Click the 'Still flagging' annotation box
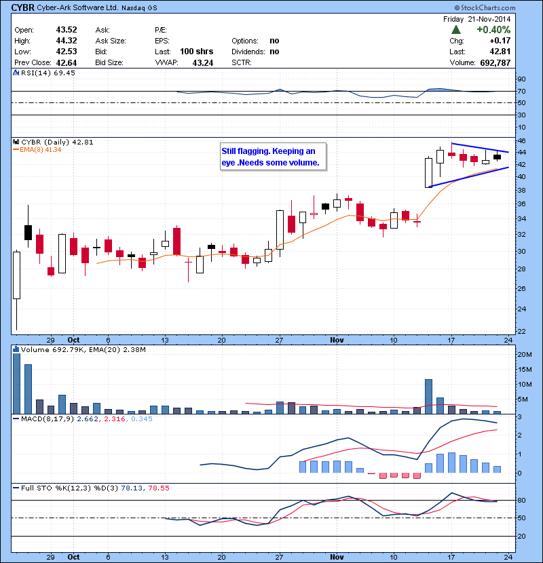This screenshot has width=543, height=563. 274,157
